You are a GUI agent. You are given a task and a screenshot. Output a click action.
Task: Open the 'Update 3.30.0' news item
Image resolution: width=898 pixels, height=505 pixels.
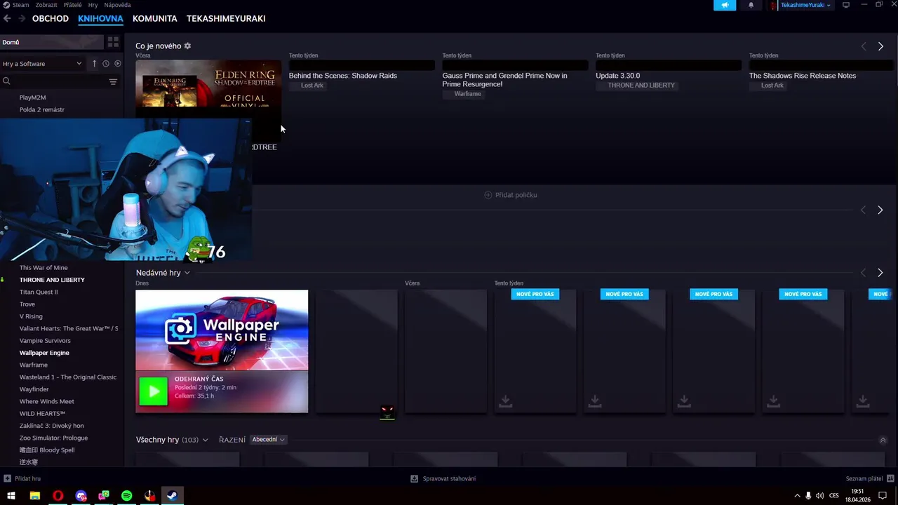point(618,76)
